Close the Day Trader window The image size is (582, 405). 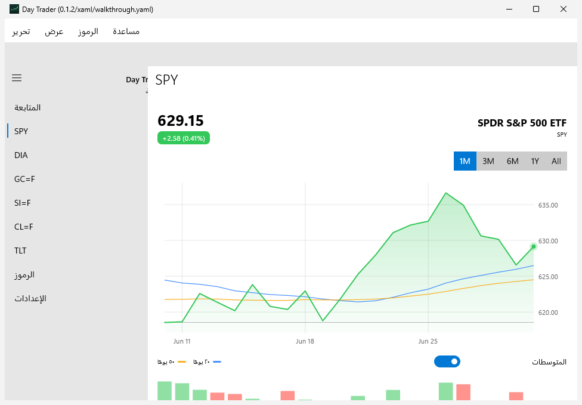(563, 10)
